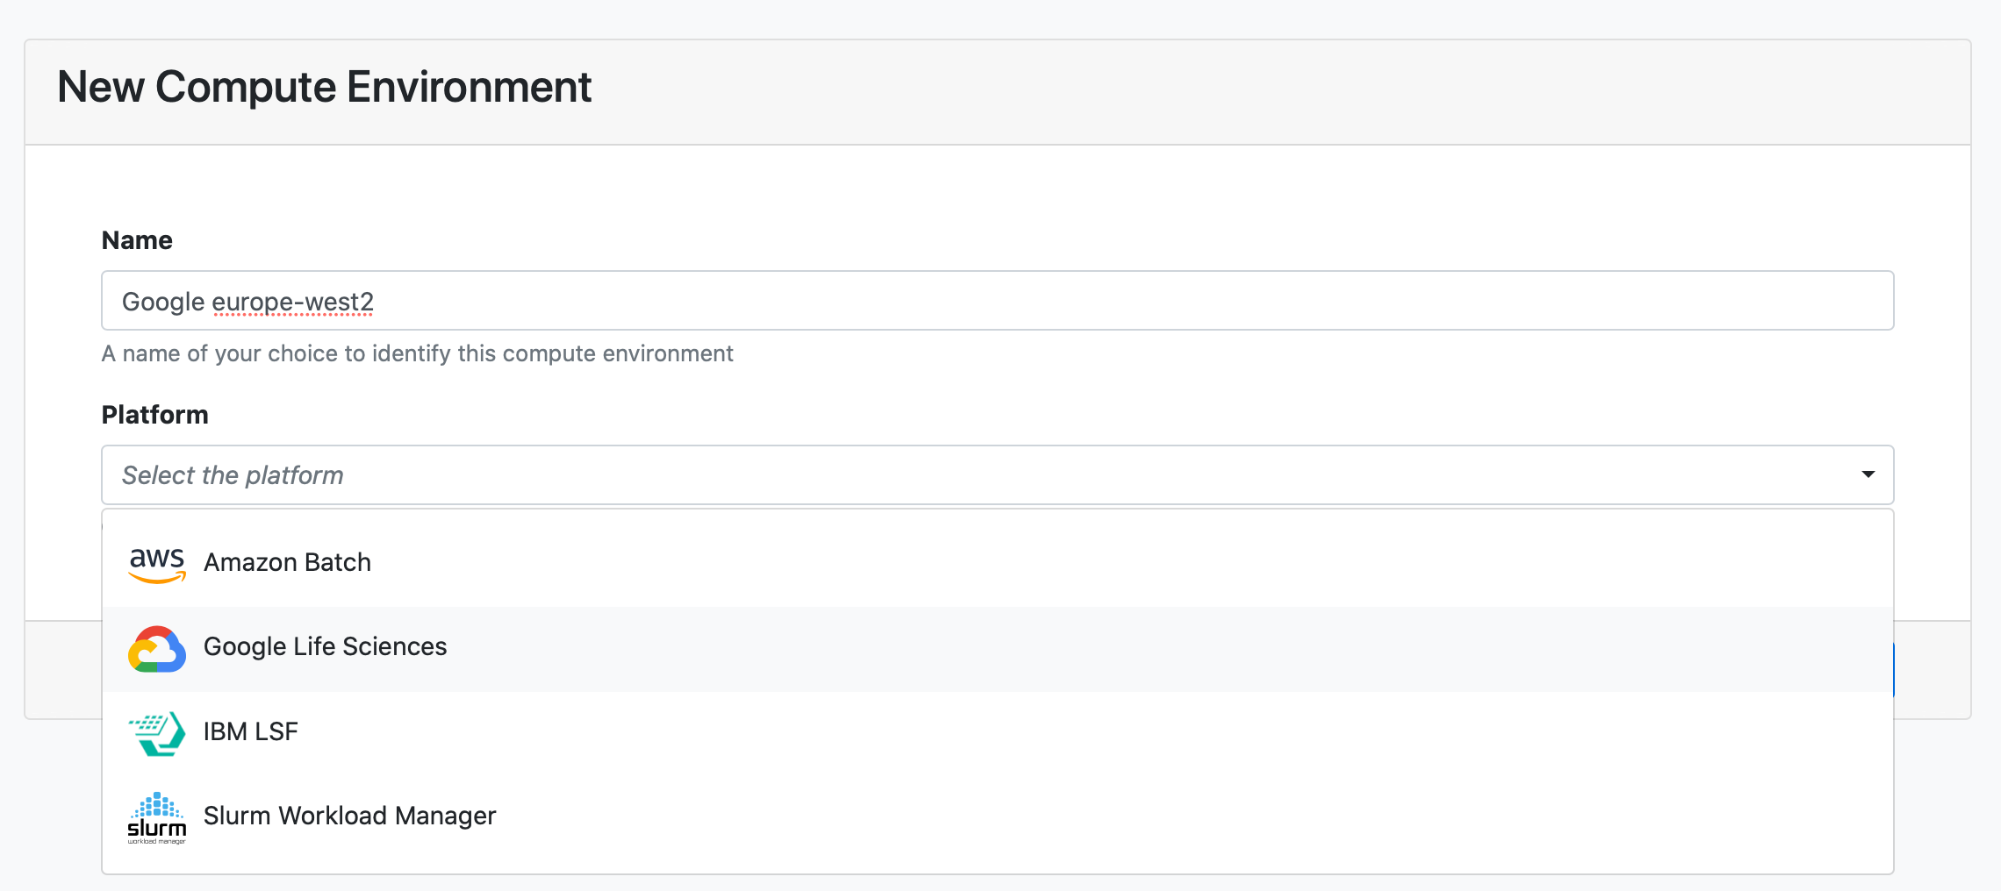Click the Slurm logo icon
Screen dimensions: 2001x891
click(157, 817)
